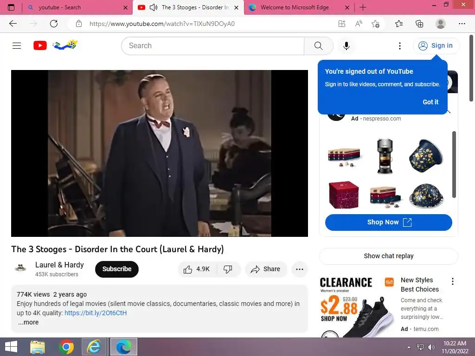
Task: Open Edge Settings and more menu
Action: tap(462, 24)
